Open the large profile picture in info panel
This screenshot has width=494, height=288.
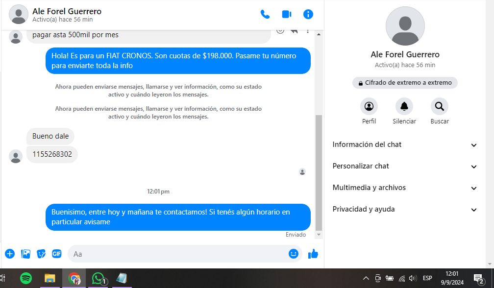[405, 26]
